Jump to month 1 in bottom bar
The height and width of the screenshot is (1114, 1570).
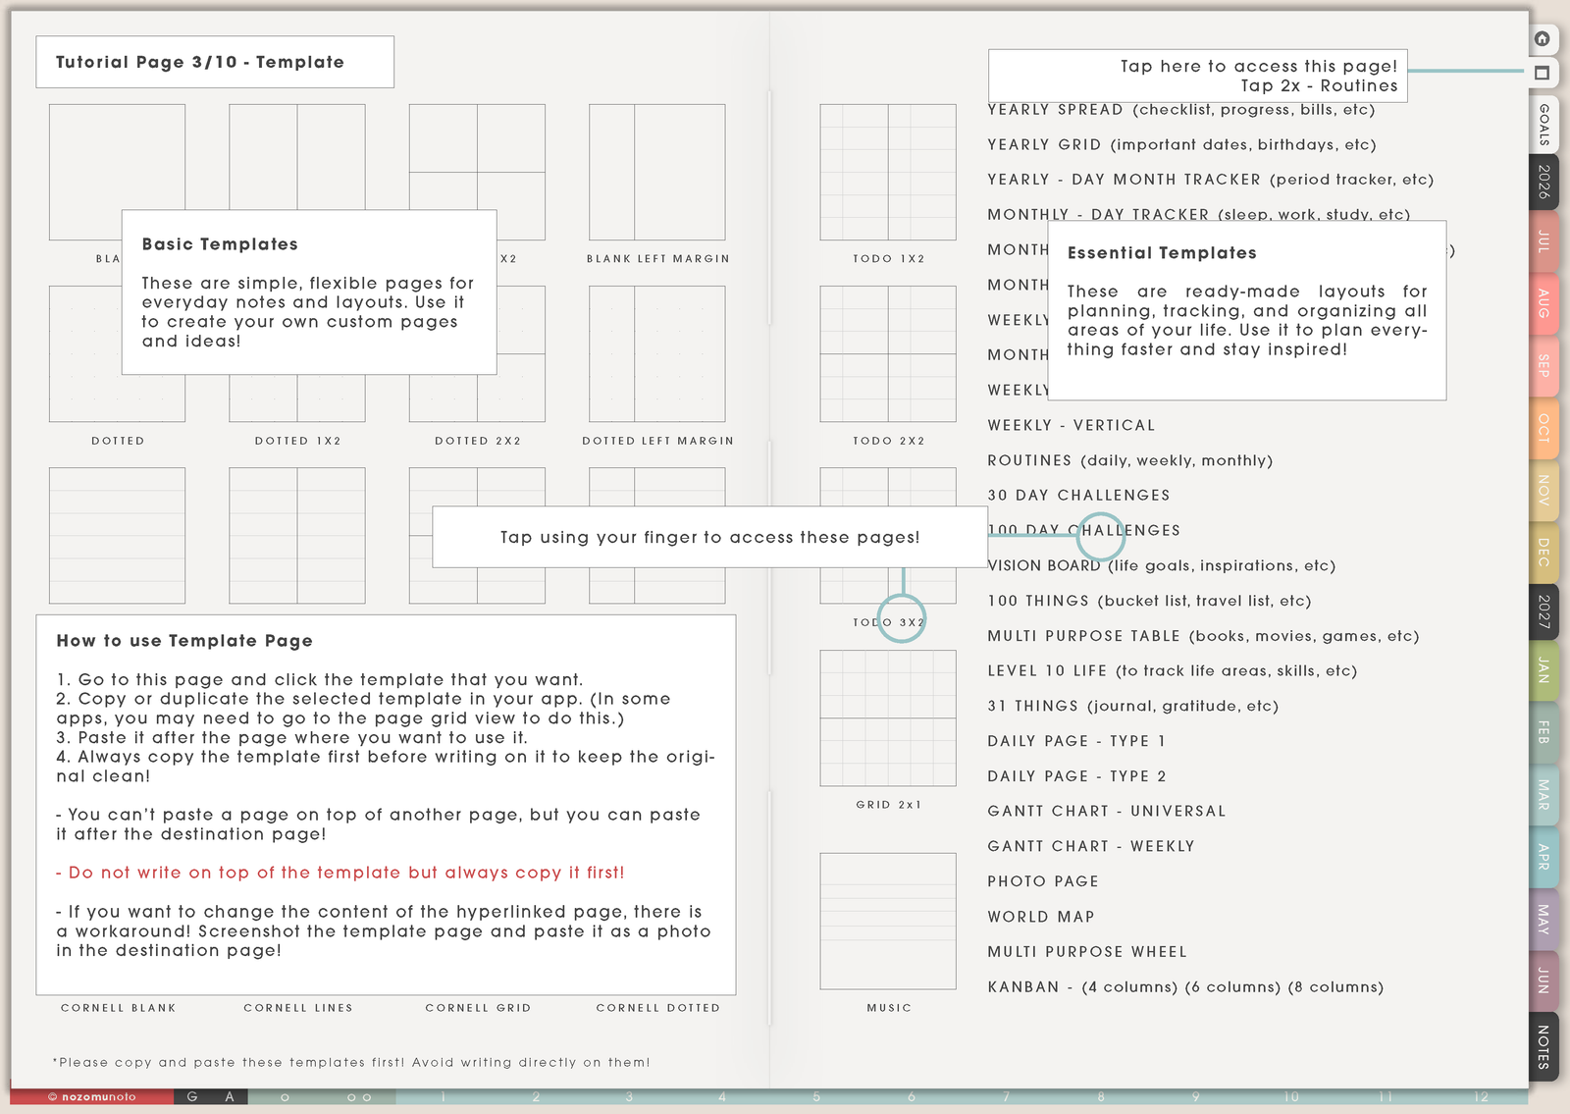443,1096
